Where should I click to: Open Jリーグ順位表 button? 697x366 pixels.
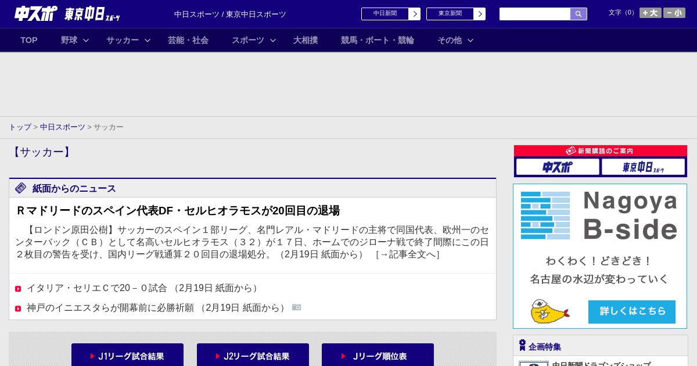pyautogui.click(x=378, y=356)
